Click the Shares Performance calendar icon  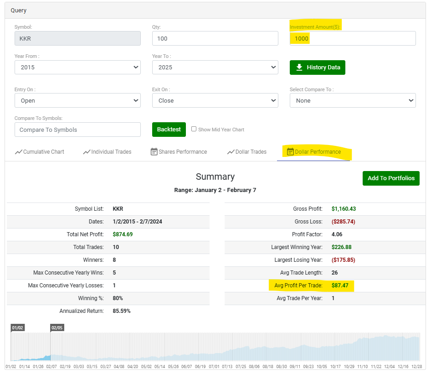click(x=154, y=151)
